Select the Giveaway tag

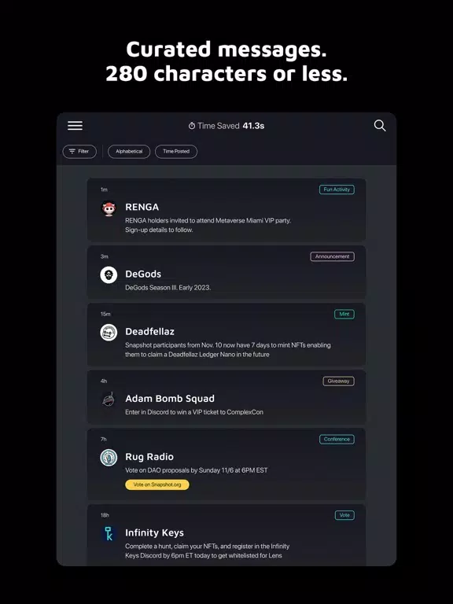point(339,381)
